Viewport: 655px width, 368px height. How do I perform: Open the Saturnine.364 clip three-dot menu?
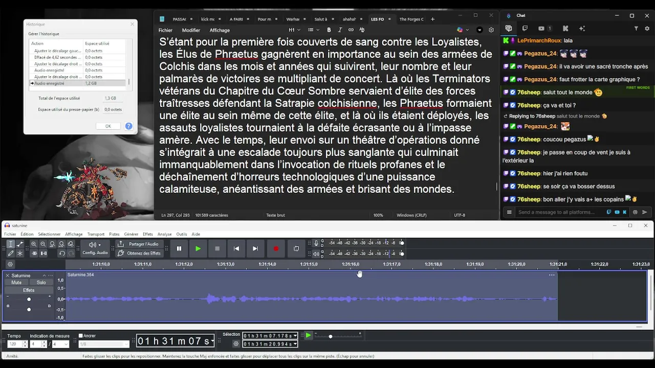click(x=552, y=275)
